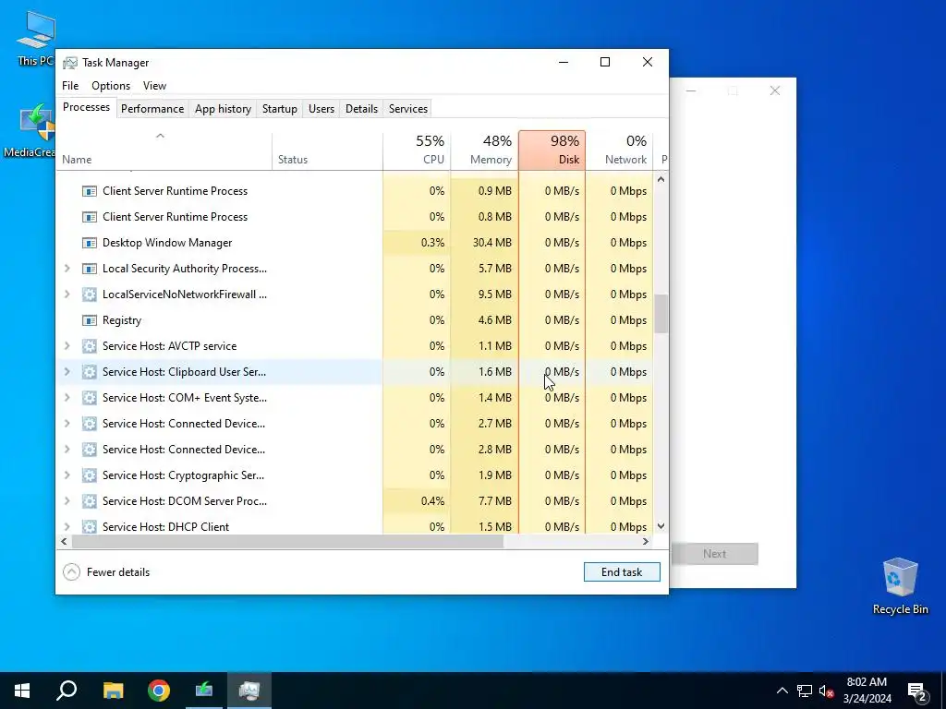Open the File menu
Screen dimensions: 946x709
click(x=70, y=86)
